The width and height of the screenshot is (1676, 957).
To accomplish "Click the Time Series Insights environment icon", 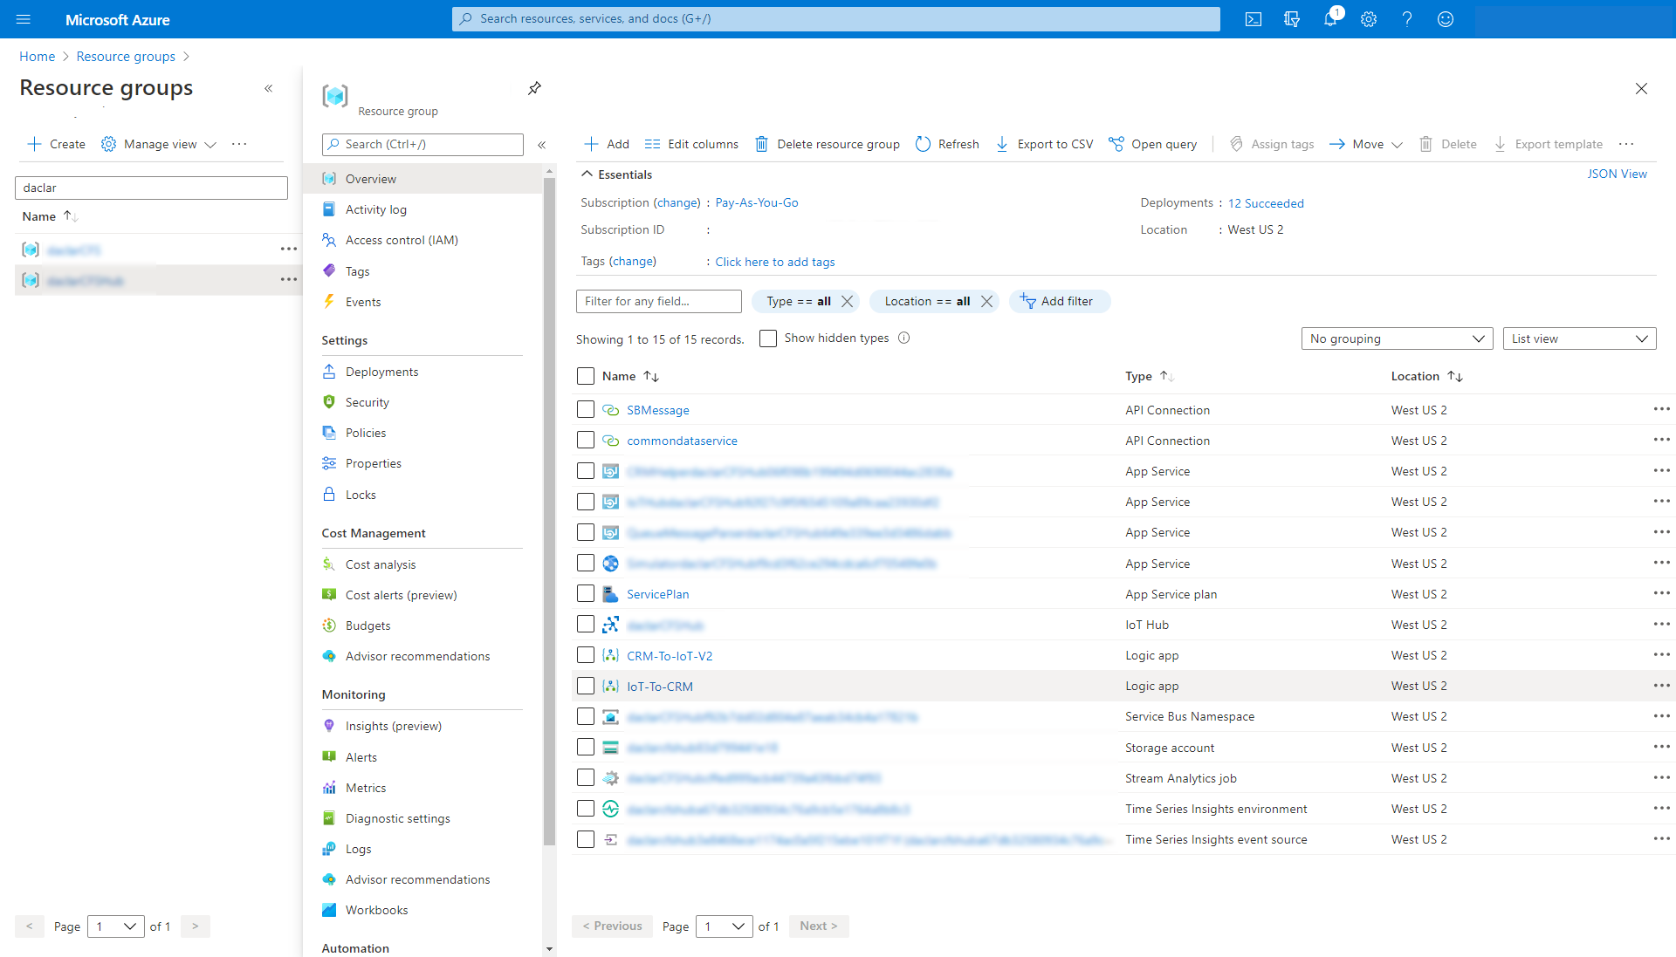I will (x=611, y=808).
